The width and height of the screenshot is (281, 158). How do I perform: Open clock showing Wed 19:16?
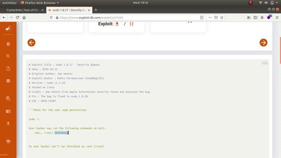pyautogui.click(x=140, y=3)
